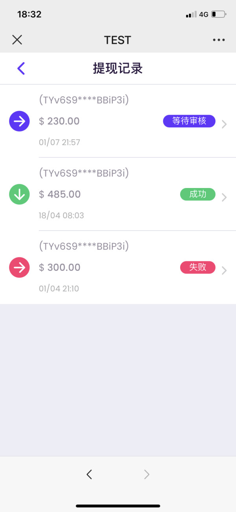Tap the green down-arrow icon for $485.00
Image resolution: width=236 pixels, height=512 pixels.
(19, 194)
